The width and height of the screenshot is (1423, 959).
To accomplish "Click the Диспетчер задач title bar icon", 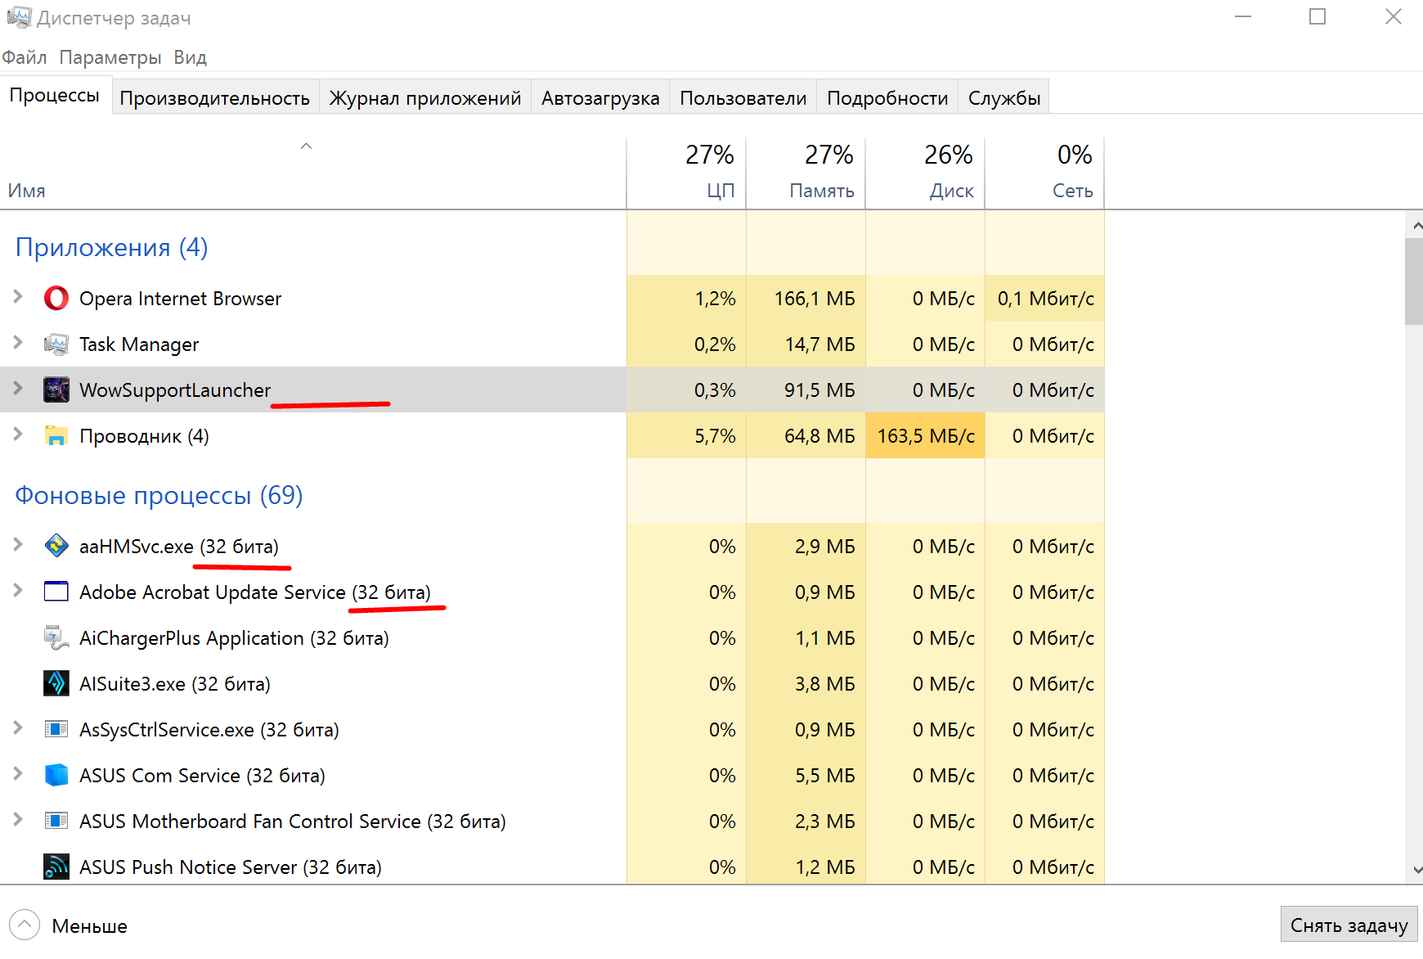I will point(18,17).
